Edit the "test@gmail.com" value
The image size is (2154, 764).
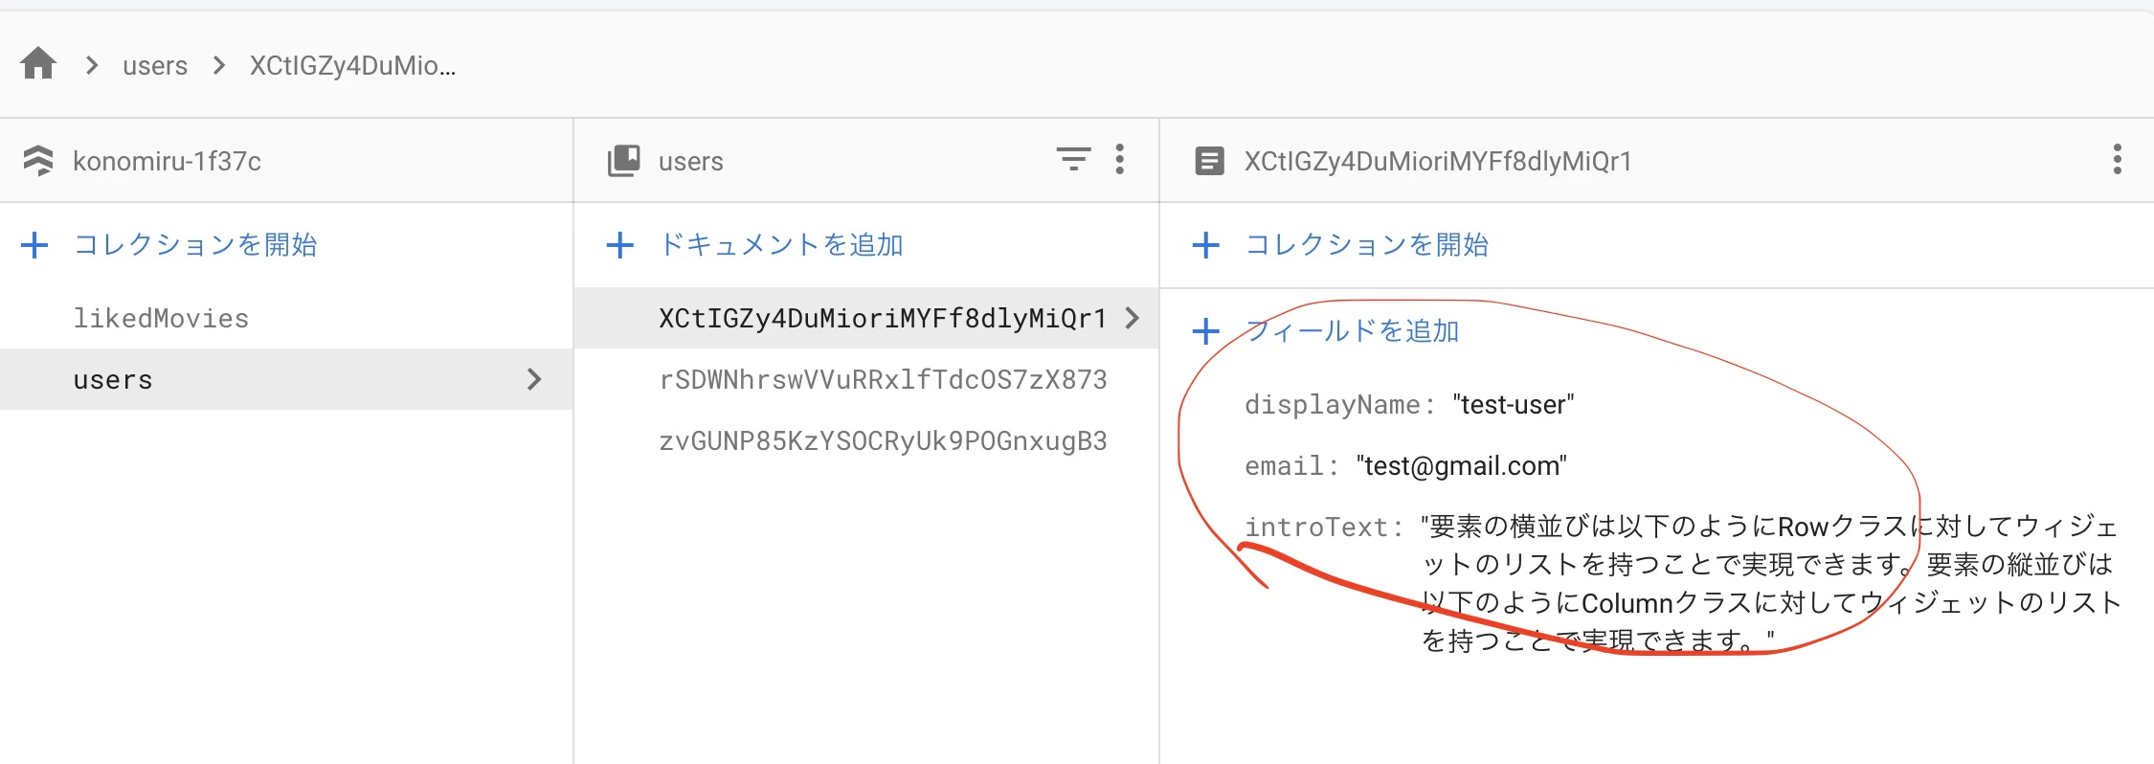[x=1462, y=466]
